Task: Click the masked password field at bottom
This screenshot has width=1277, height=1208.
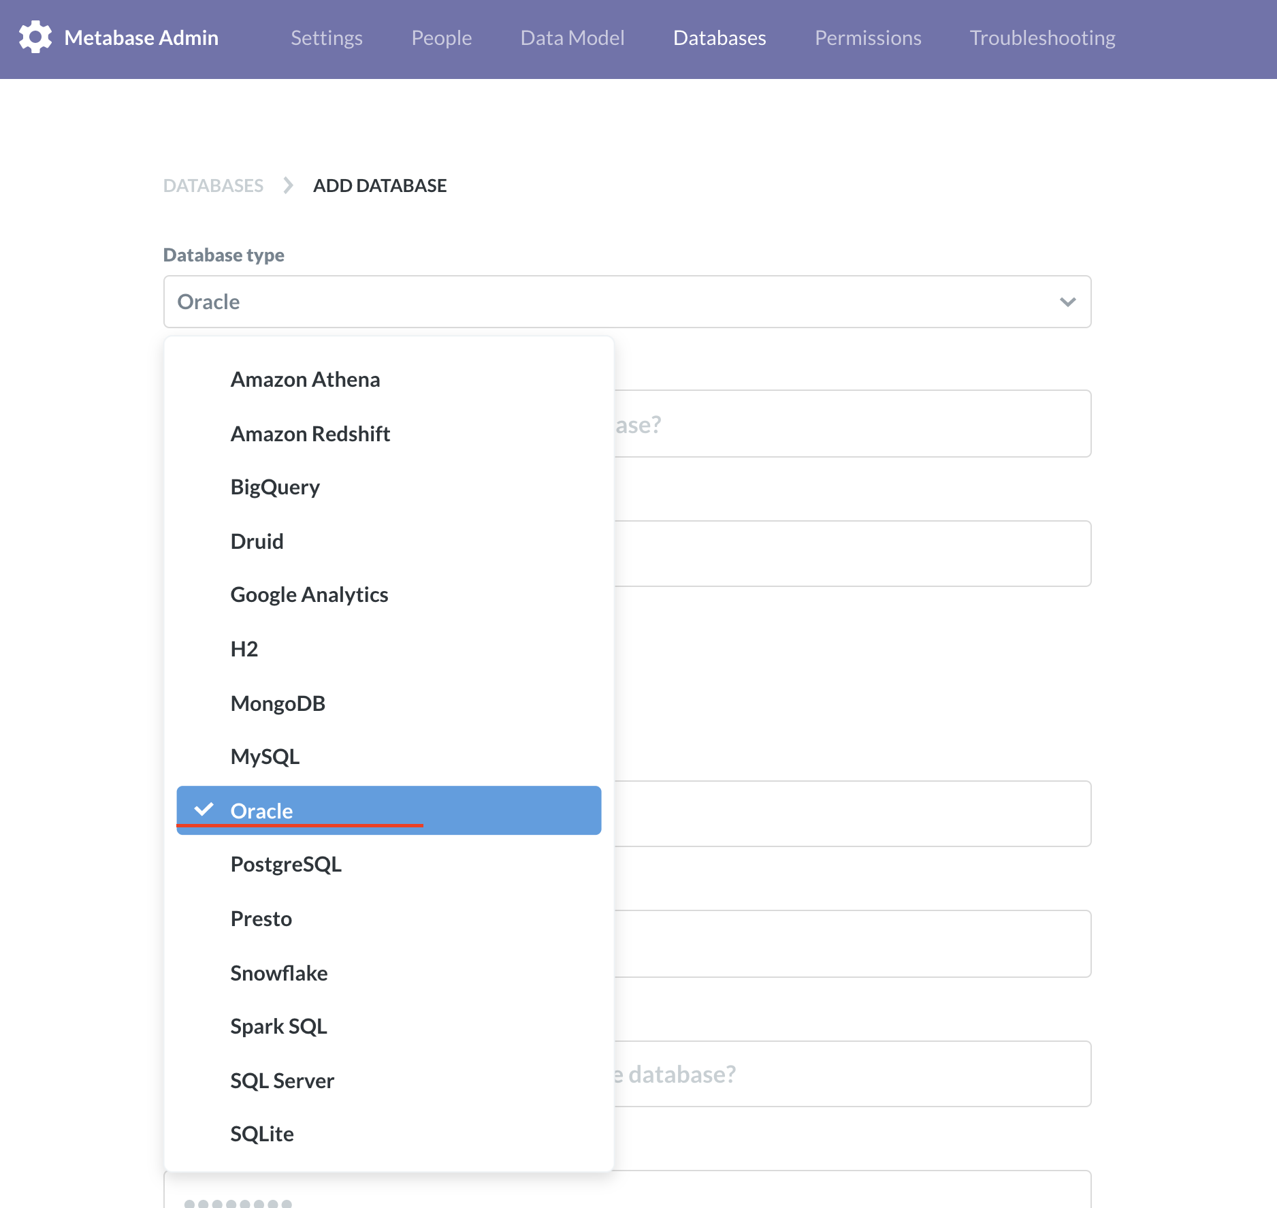Action: point(627,1190)
